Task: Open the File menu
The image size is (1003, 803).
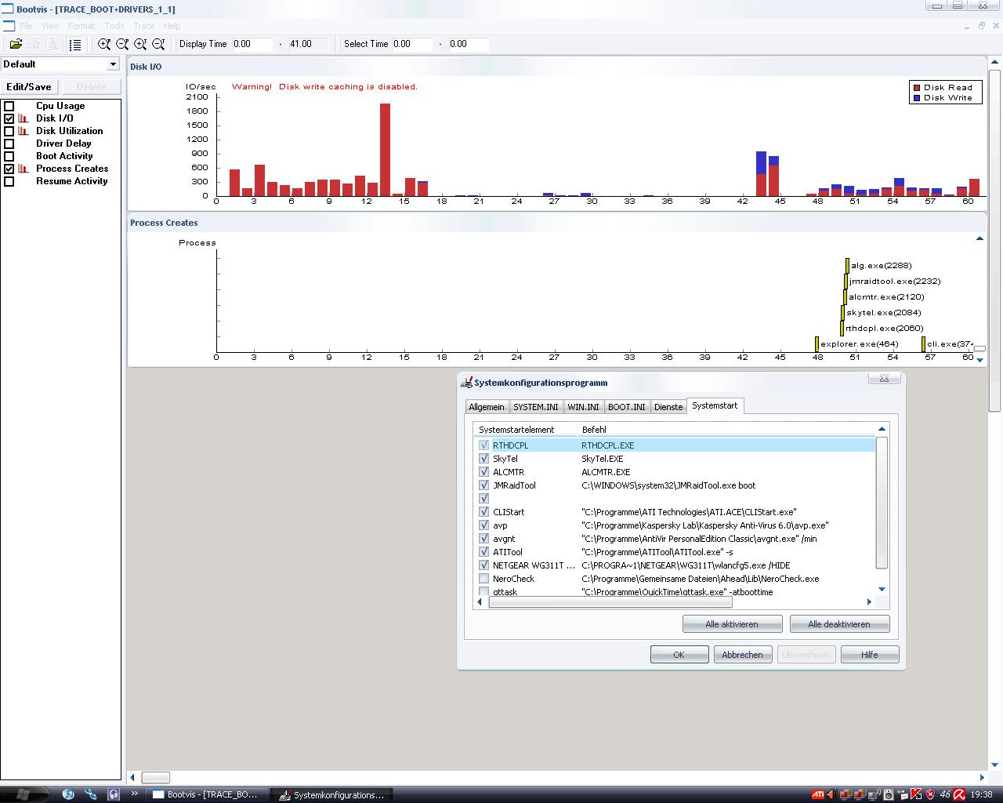Action: pos(26,26)
